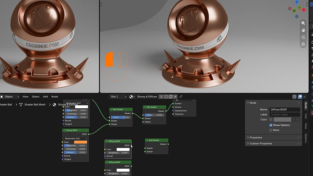Click the Glossy & Diffuse breadcrumb sphere icon
Image resolution: width=313 pixels, height=176 pixels.
tap(54, 104)
